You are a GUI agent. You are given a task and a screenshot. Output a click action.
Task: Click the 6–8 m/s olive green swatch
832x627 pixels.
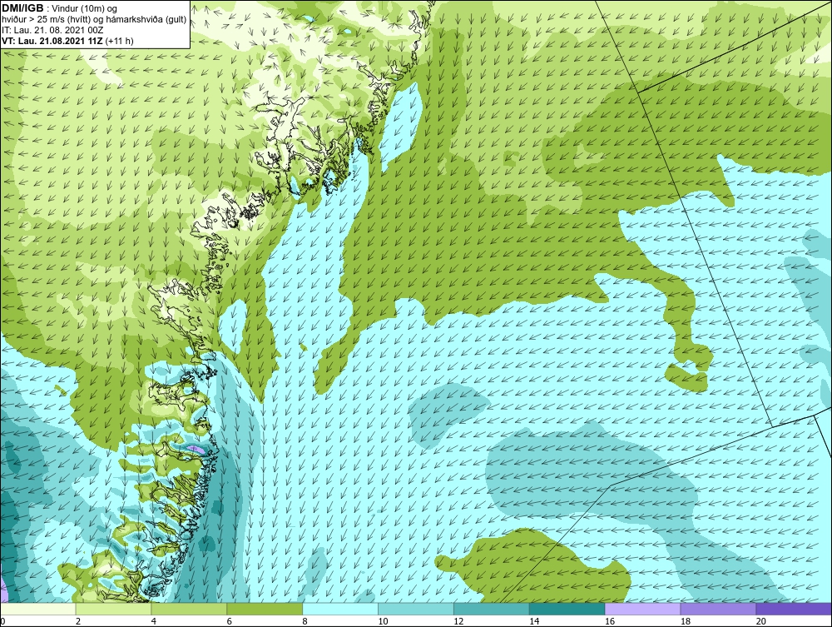(x=265, y=609)
